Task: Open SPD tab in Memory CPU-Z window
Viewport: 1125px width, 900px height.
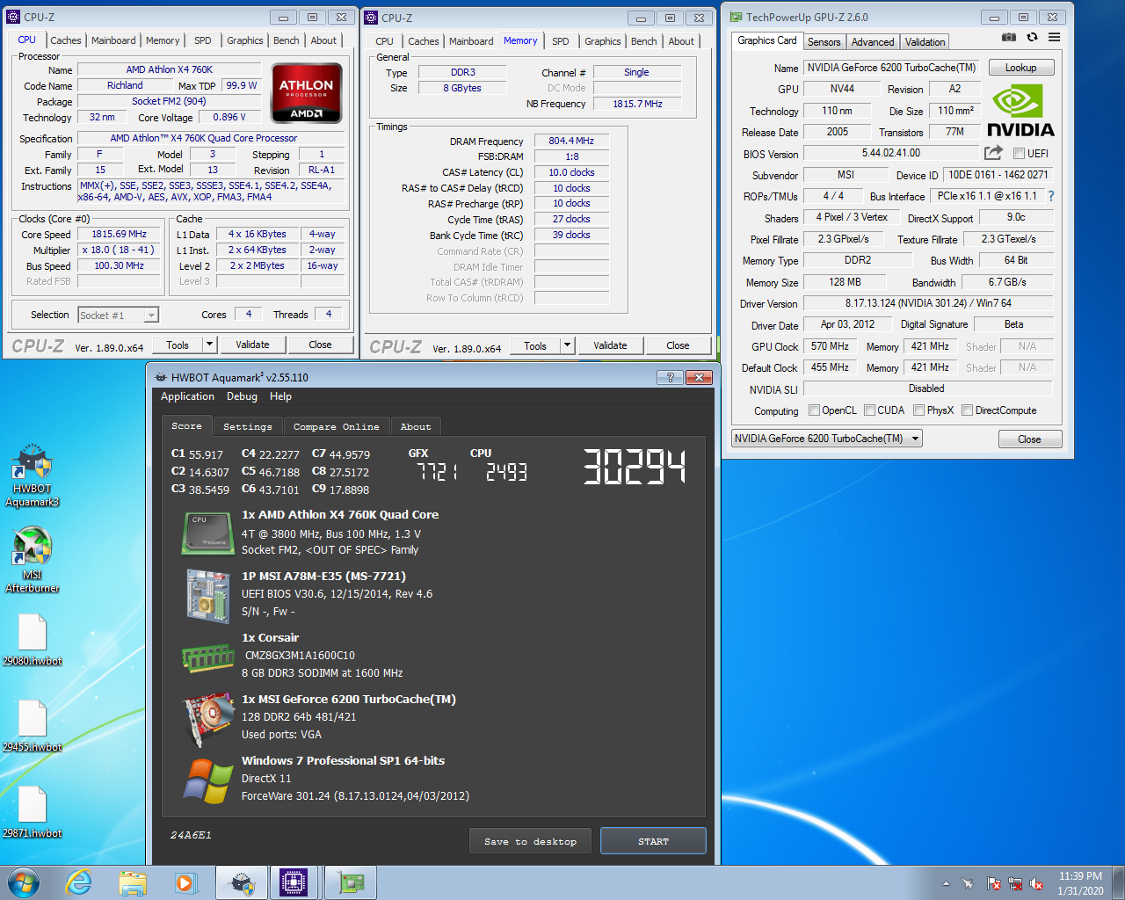Action: pos(561,41)
